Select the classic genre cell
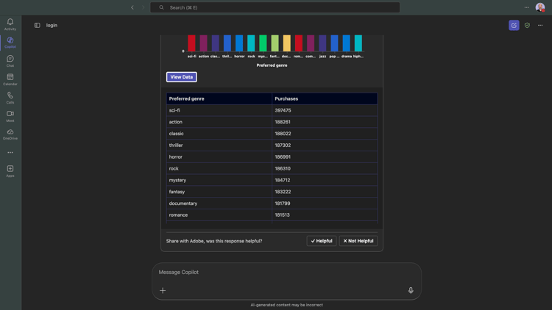The width and height of the screenshot is (552, 310). pos(219,134)
